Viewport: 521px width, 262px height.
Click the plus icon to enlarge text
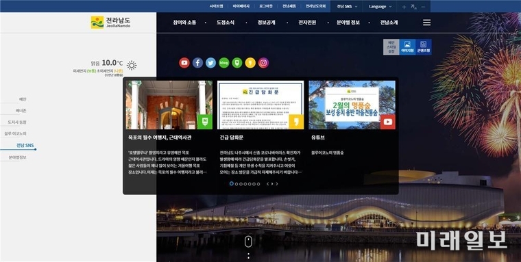point(404,7)
